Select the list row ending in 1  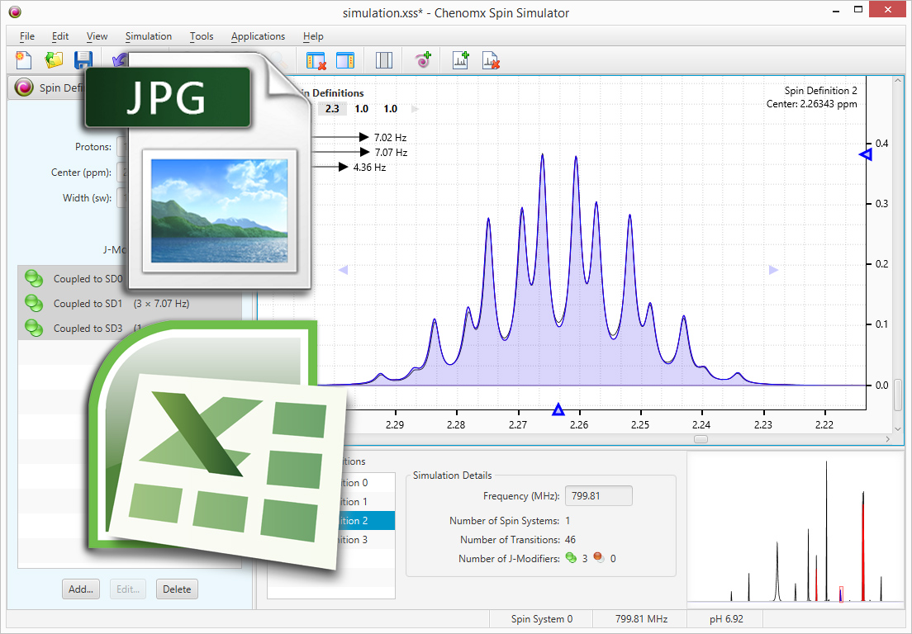tap(331, 502)
